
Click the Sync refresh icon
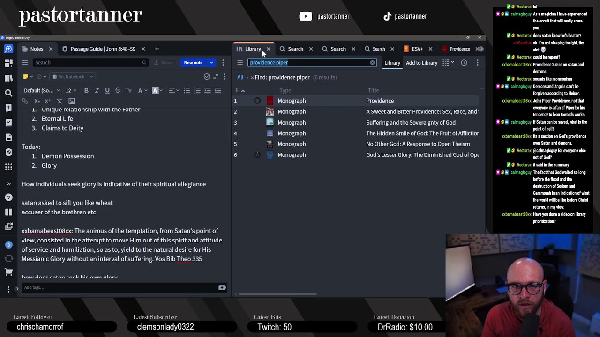pos(8,258)
